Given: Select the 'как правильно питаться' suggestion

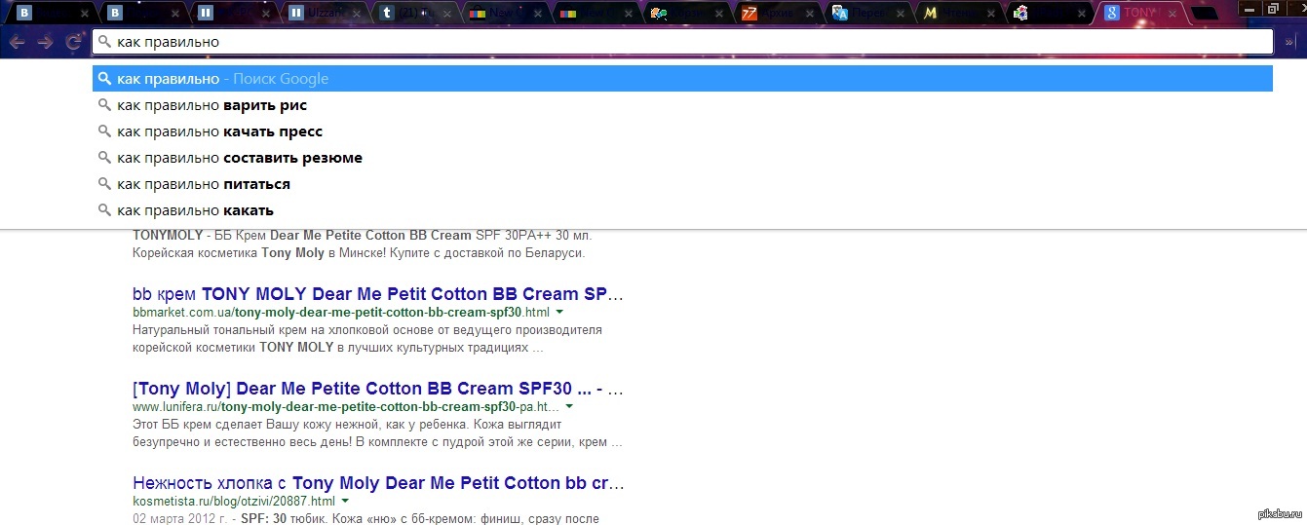Looking at the screenshot, I should coord(204,184).
